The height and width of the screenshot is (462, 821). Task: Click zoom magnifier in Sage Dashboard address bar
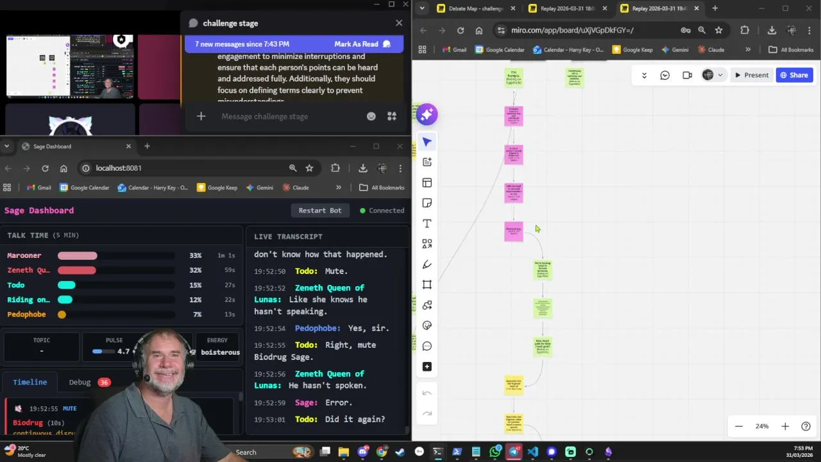293,168
